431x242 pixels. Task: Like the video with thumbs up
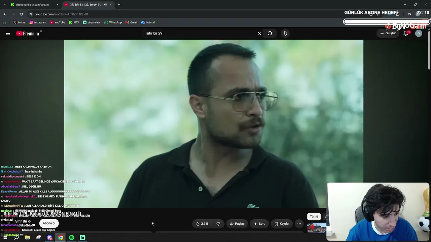[x=202, y=224]
